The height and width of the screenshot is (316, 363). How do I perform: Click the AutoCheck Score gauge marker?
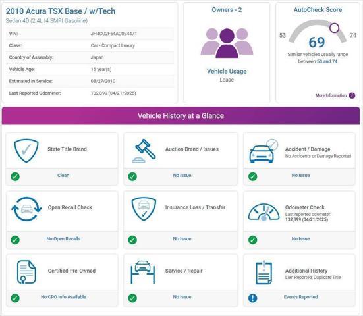pos(334,28)
